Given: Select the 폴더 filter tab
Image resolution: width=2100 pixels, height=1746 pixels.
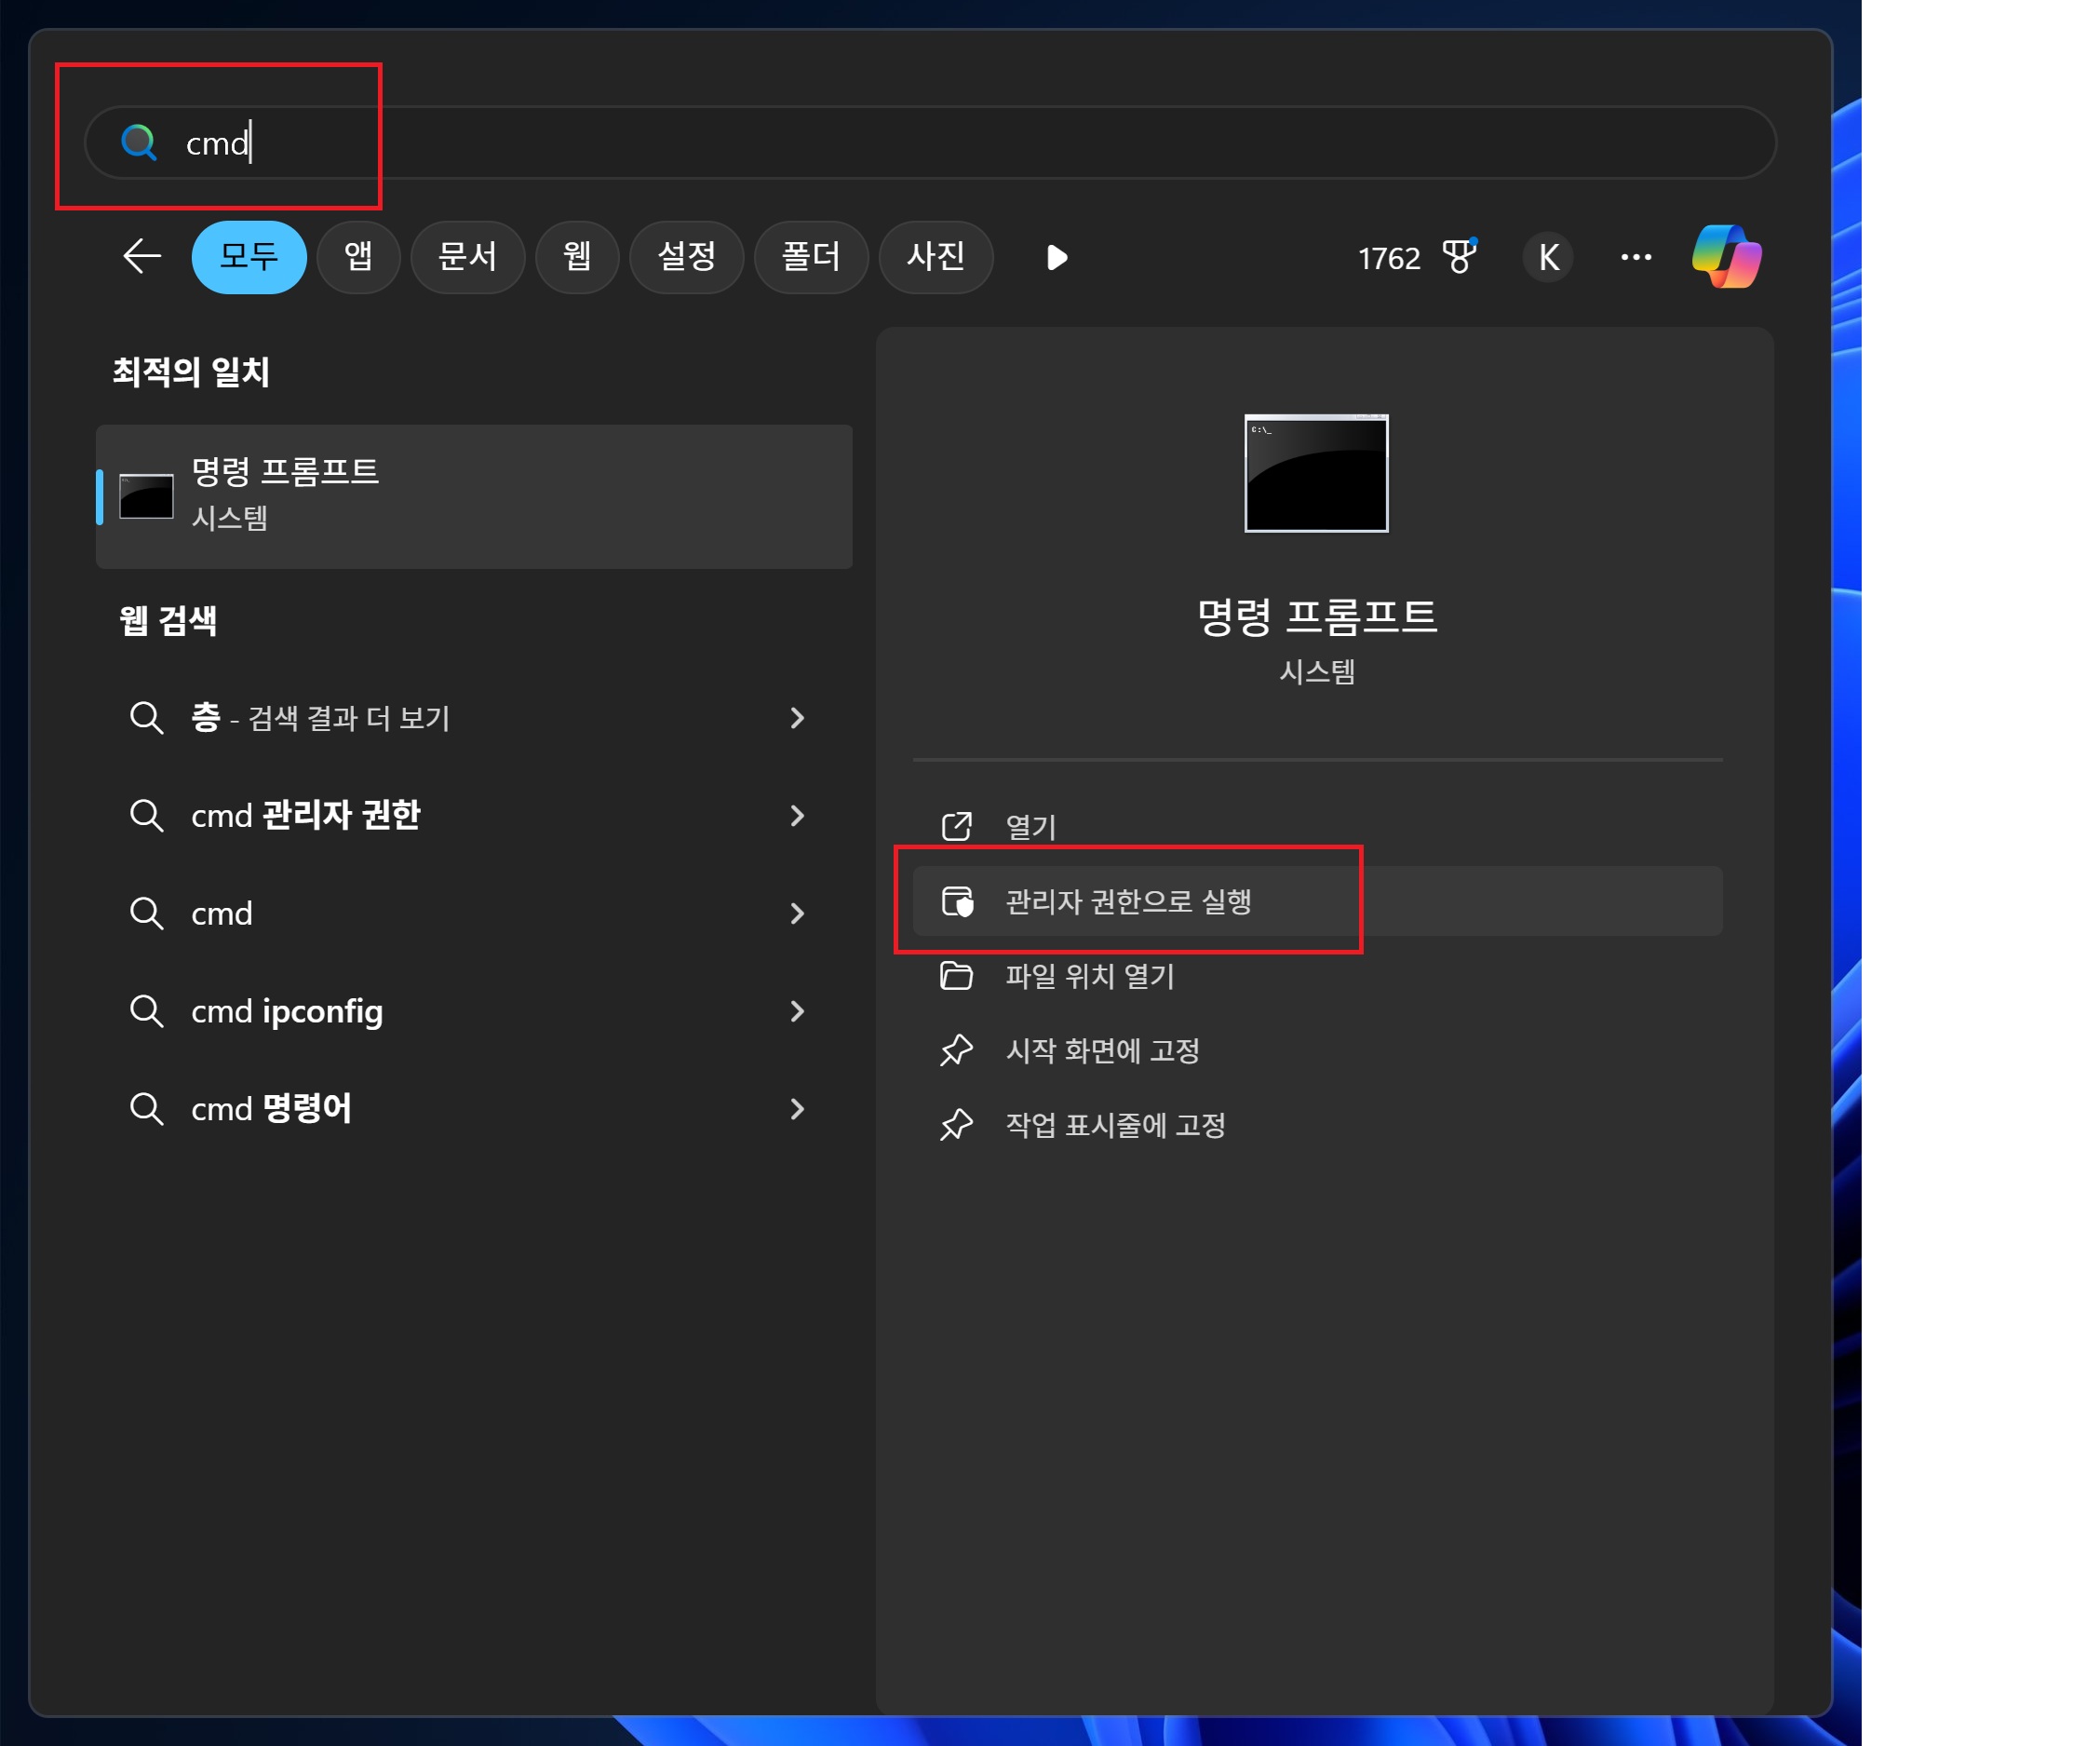Looking at the screenshot, I should pos(810,257).
